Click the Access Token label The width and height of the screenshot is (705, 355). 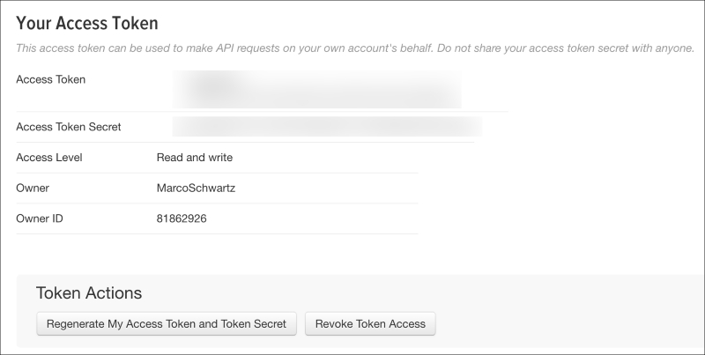pos(51,79)
